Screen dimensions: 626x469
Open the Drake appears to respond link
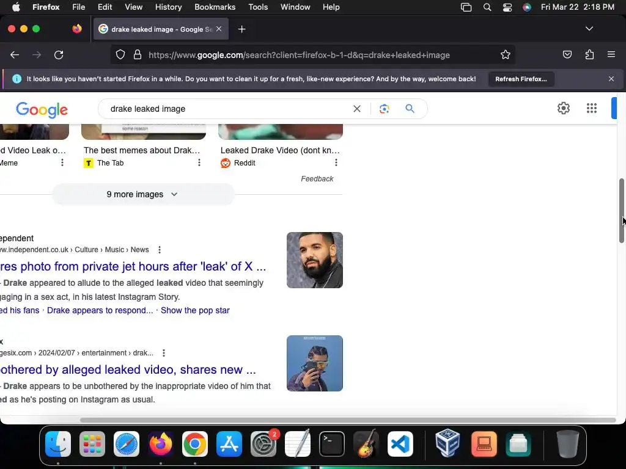pyautogui.click(x=100, y=310)
